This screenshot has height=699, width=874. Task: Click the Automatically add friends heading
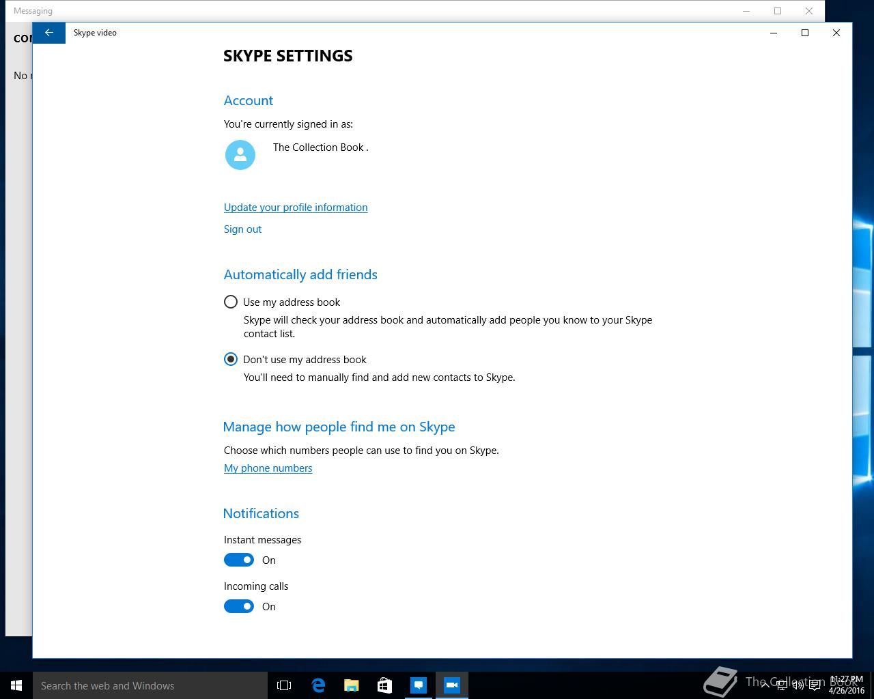(300, 274)
